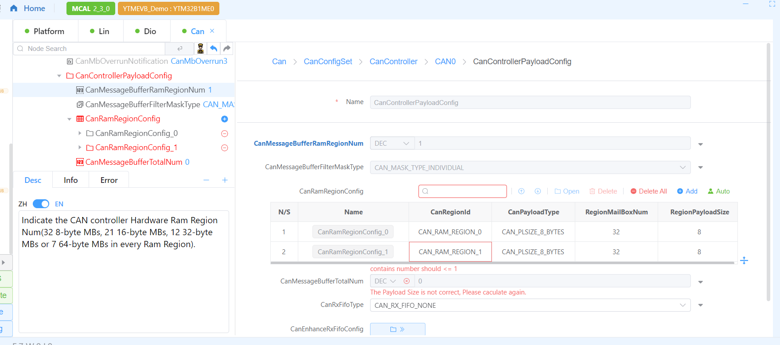This screenshot has height=345, width=780.
Task: Click the Auto button for CanRamRegionConfig
Action: point(718,191)
